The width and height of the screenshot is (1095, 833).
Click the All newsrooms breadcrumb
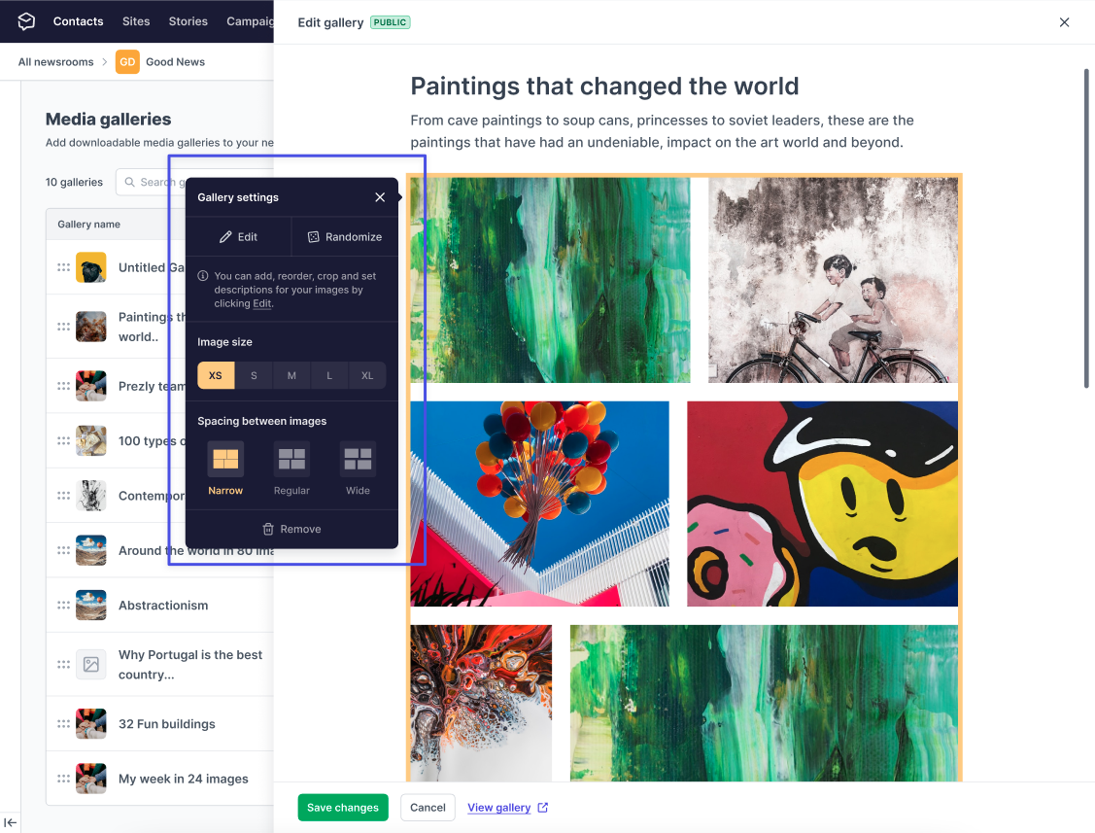(56, 61)
